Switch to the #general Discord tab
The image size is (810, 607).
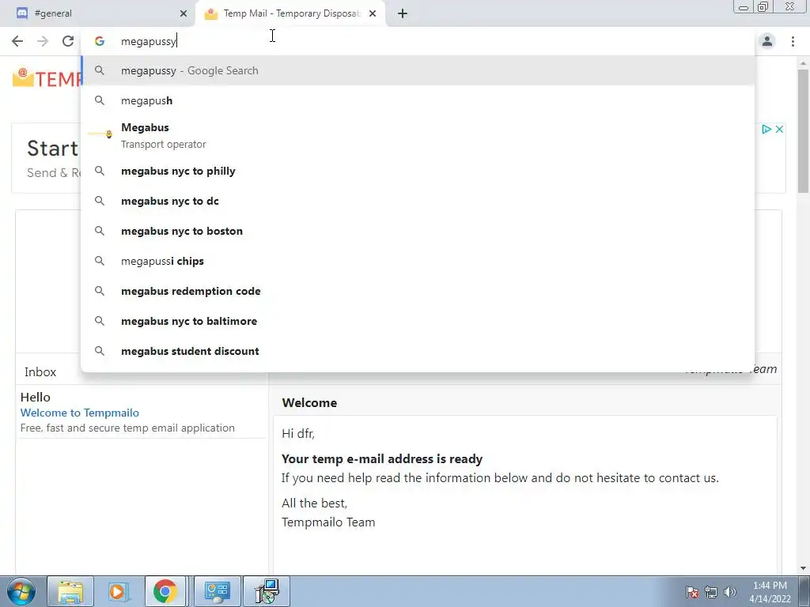tap(97, 13)
